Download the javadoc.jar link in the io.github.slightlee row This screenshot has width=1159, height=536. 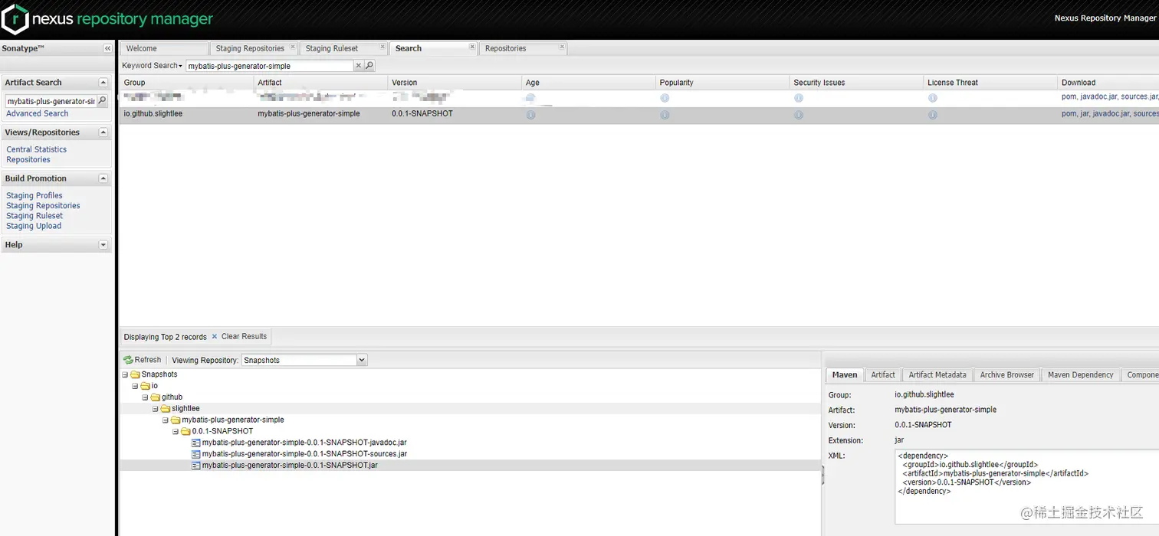(1111, 113)
